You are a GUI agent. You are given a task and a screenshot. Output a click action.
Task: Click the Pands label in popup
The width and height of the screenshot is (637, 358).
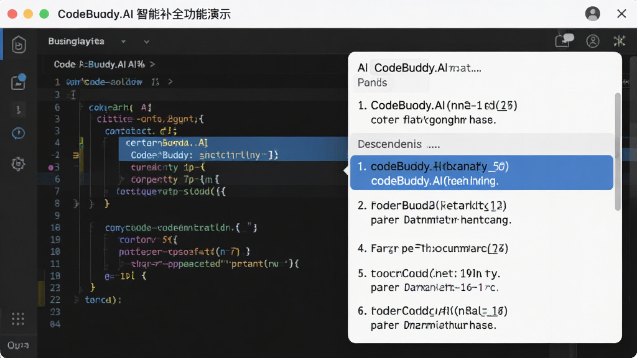click(372, 83)
